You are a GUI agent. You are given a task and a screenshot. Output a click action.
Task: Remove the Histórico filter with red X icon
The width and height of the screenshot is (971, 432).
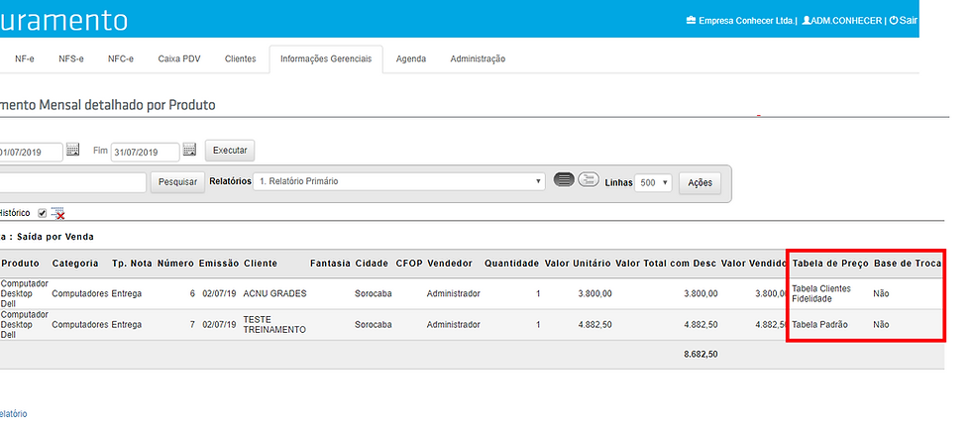pyautogui.click(x=58, y=213)
